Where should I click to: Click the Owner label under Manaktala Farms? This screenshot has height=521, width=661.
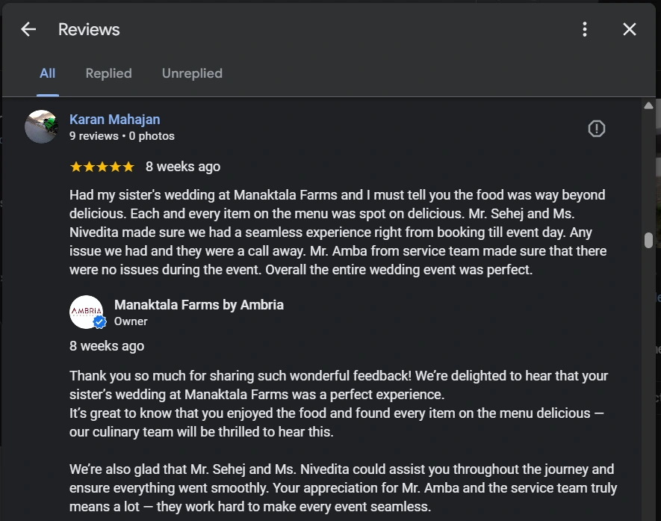click(131, 321)
